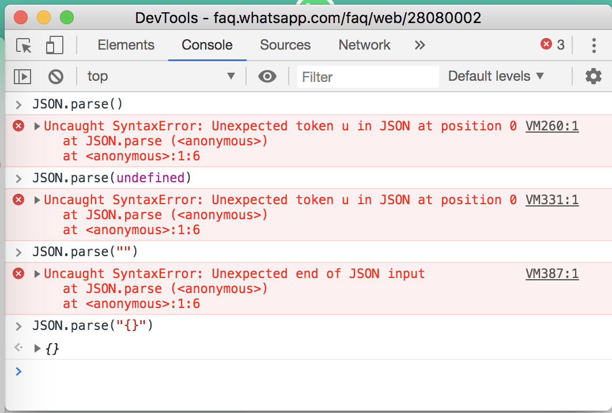The image size is (612, 413).
Task: Focus the console Filter input field
Action: [368, 77]
